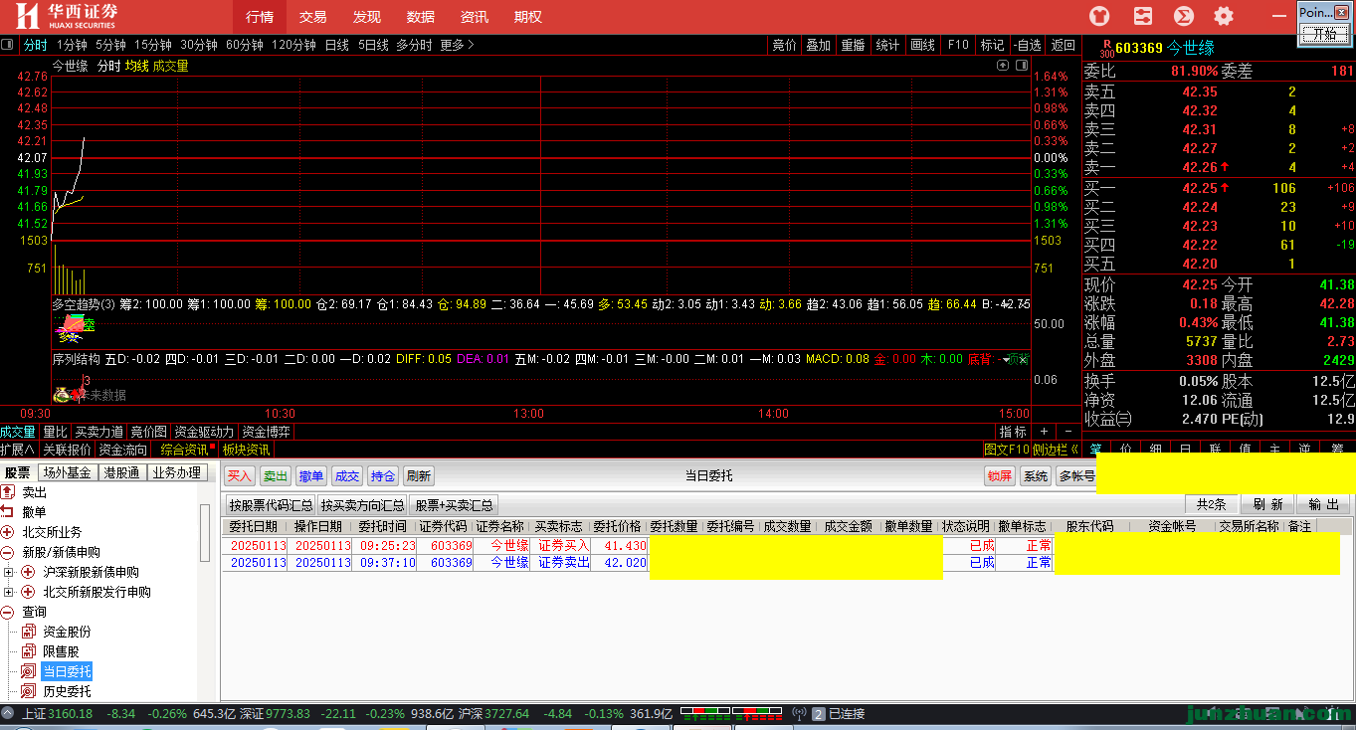The height and width of the screenshot is (730, 1356).
Task: Select the 港股通 tab
Action: click(x=122, y=473)
